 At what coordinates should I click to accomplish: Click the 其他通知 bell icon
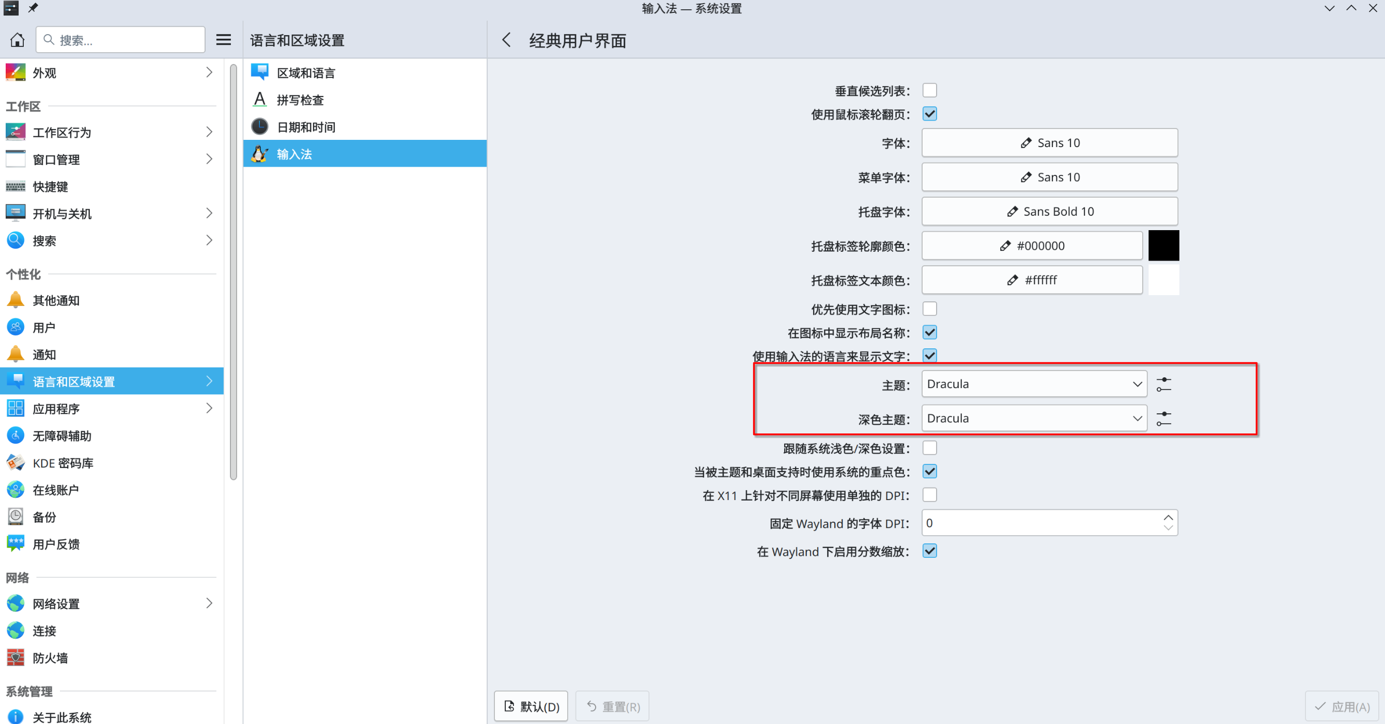point(15,300)
